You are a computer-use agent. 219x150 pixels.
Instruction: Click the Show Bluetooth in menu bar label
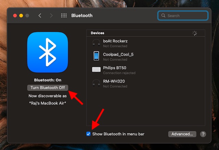tap(118, 134)
